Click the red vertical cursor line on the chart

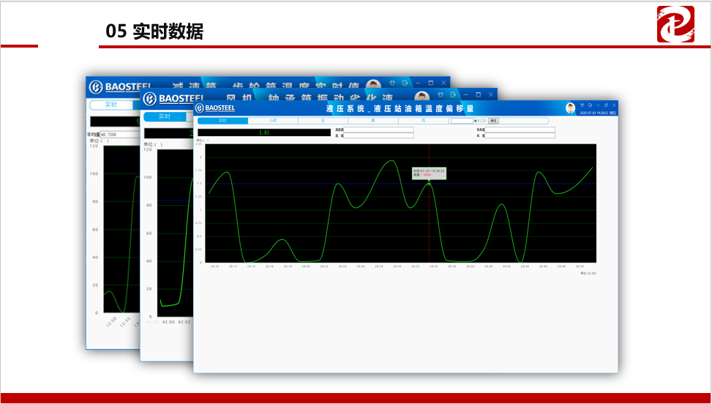coord(430,220)
